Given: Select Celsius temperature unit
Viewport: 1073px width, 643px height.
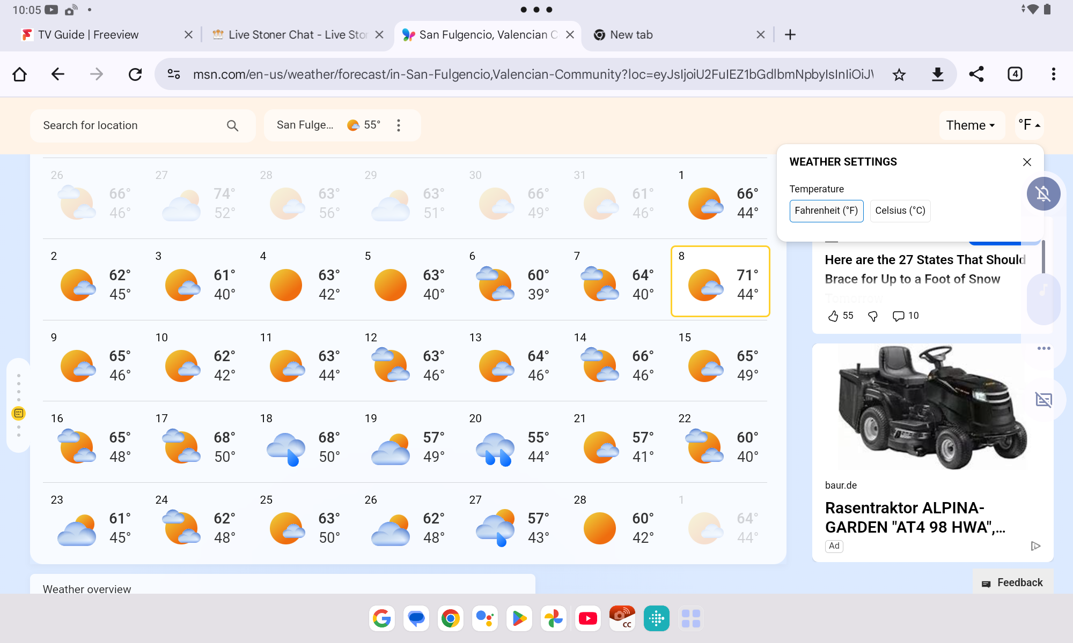Looking at the screenshot, I should click(x=900, y=211).
